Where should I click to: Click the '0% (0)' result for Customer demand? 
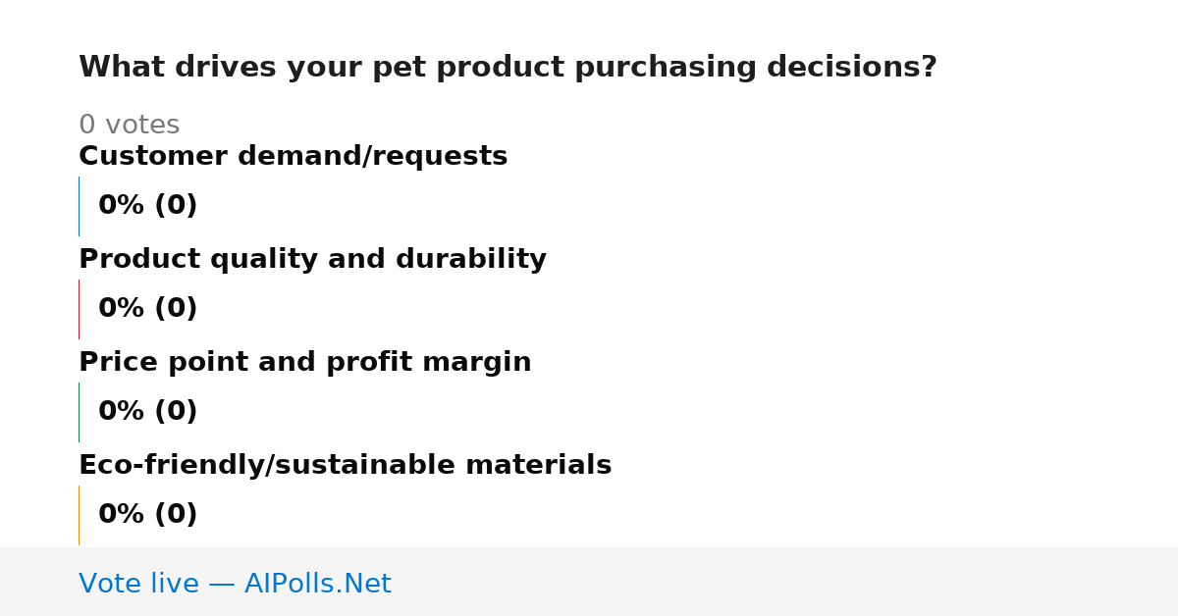[147, 206]
